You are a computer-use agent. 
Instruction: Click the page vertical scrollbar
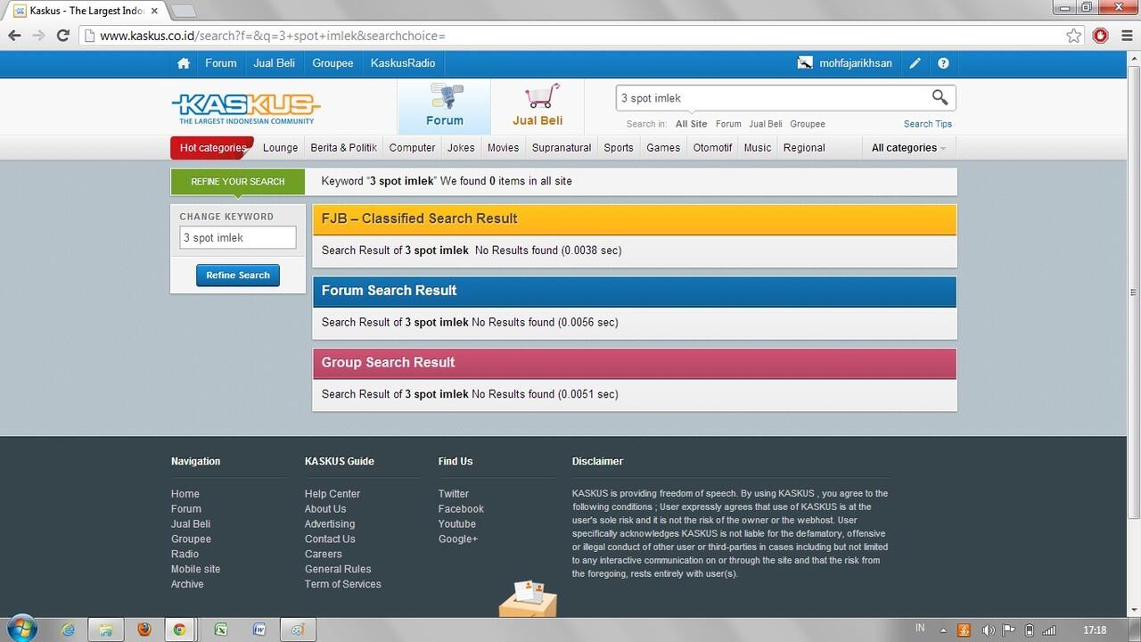[x=1134, y=292]
